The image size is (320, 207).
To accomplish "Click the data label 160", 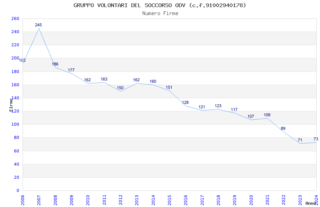I will (x=153, y=81).
